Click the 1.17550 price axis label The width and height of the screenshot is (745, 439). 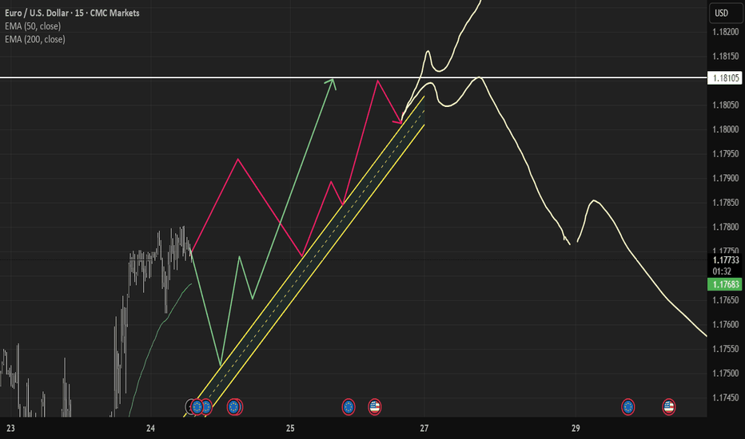[x=726, y=349]
